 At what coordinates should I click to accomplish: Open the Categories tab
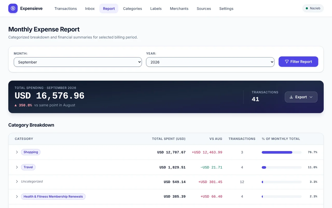click(x=133, y=9)
